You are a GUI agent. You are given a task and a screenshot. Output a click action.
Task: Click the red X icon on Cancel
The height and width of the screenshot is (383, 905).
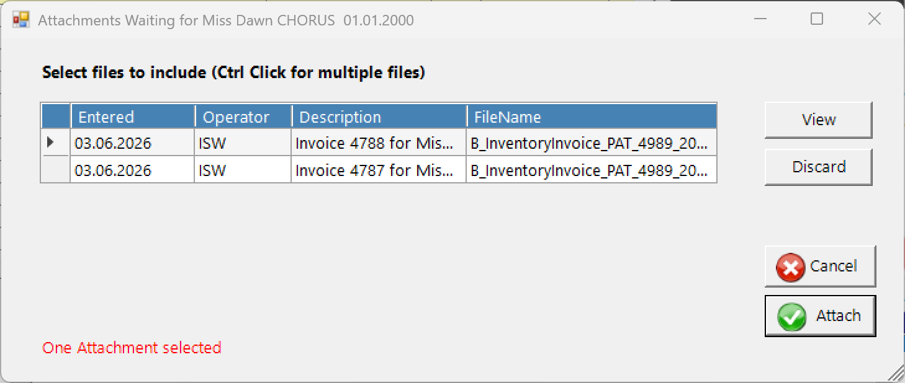(790, 268)
